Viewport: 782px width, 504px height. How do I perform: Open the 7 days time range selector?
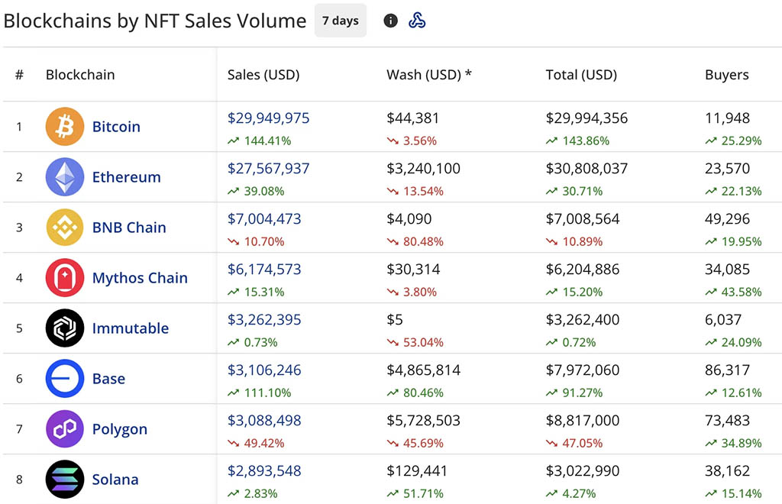click(341, 21)
